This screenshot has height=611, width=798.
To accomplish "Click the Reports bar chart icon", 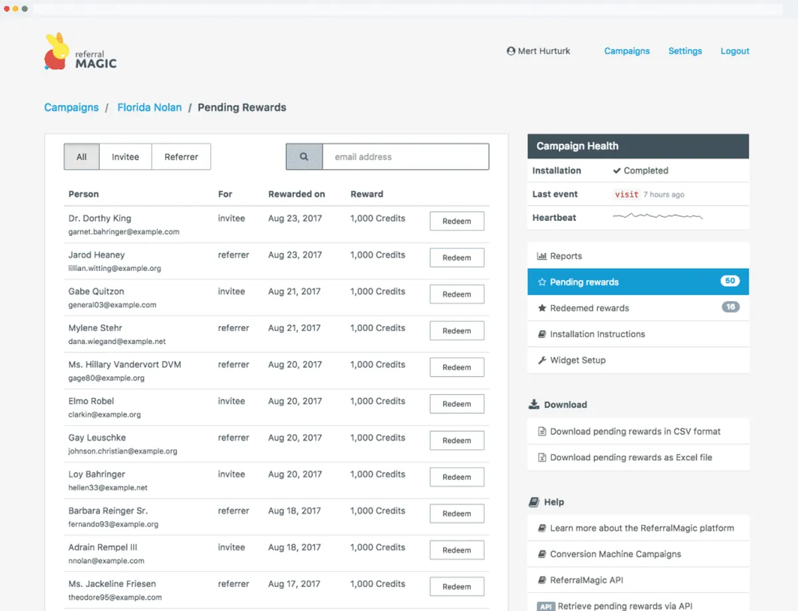I will pos(541,256).
